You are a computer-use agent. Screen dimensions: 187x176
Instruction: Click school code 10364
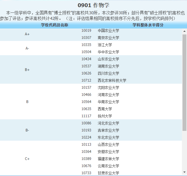coord(86,152)
